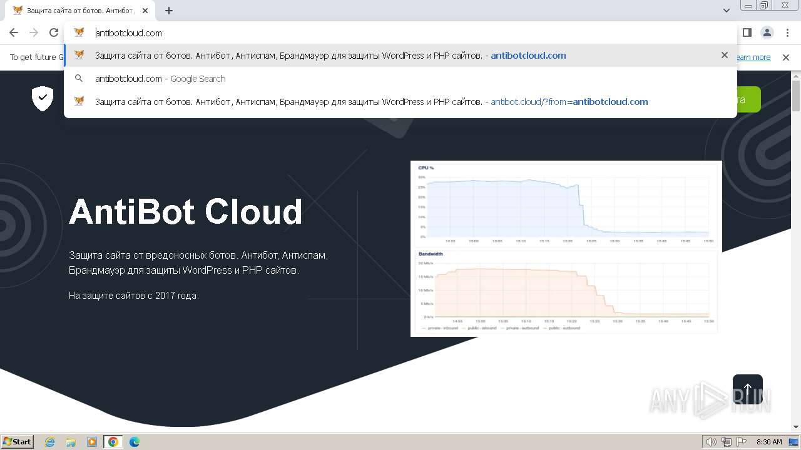This screenshot has height=450, width=801.
Task: Dismiss the info bar with the X
Action: coord(786,57)
